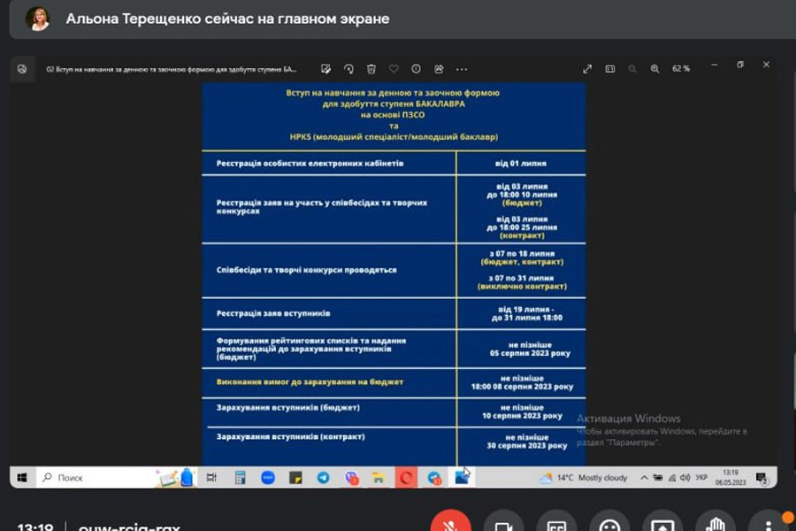Open network settings from tray icon
The width and height of the screenshot is (796, 531).
[x=672, y=478]
